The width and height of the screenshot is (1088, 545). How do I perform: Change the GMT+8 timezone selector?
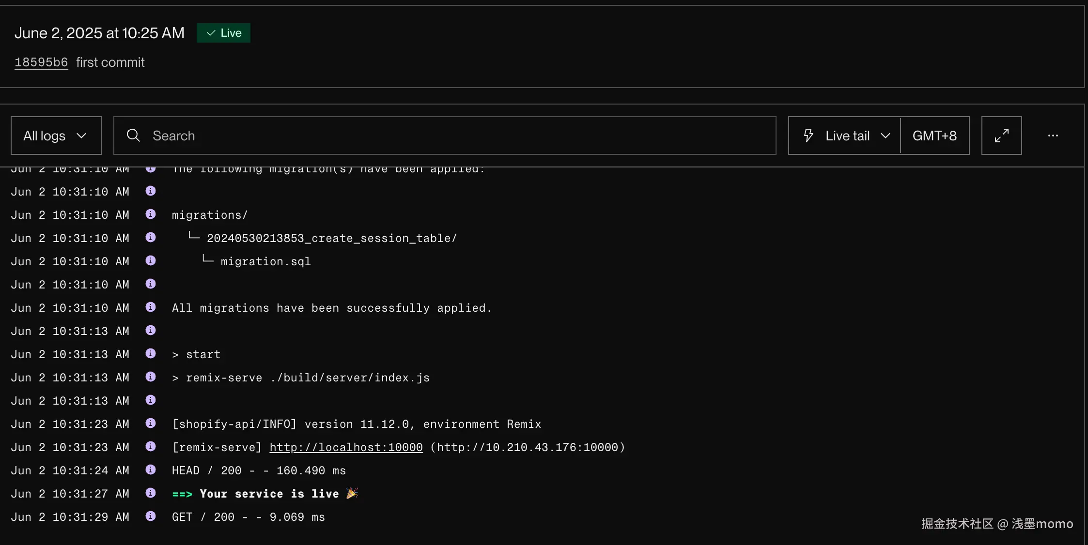click(x=934, y=136)
